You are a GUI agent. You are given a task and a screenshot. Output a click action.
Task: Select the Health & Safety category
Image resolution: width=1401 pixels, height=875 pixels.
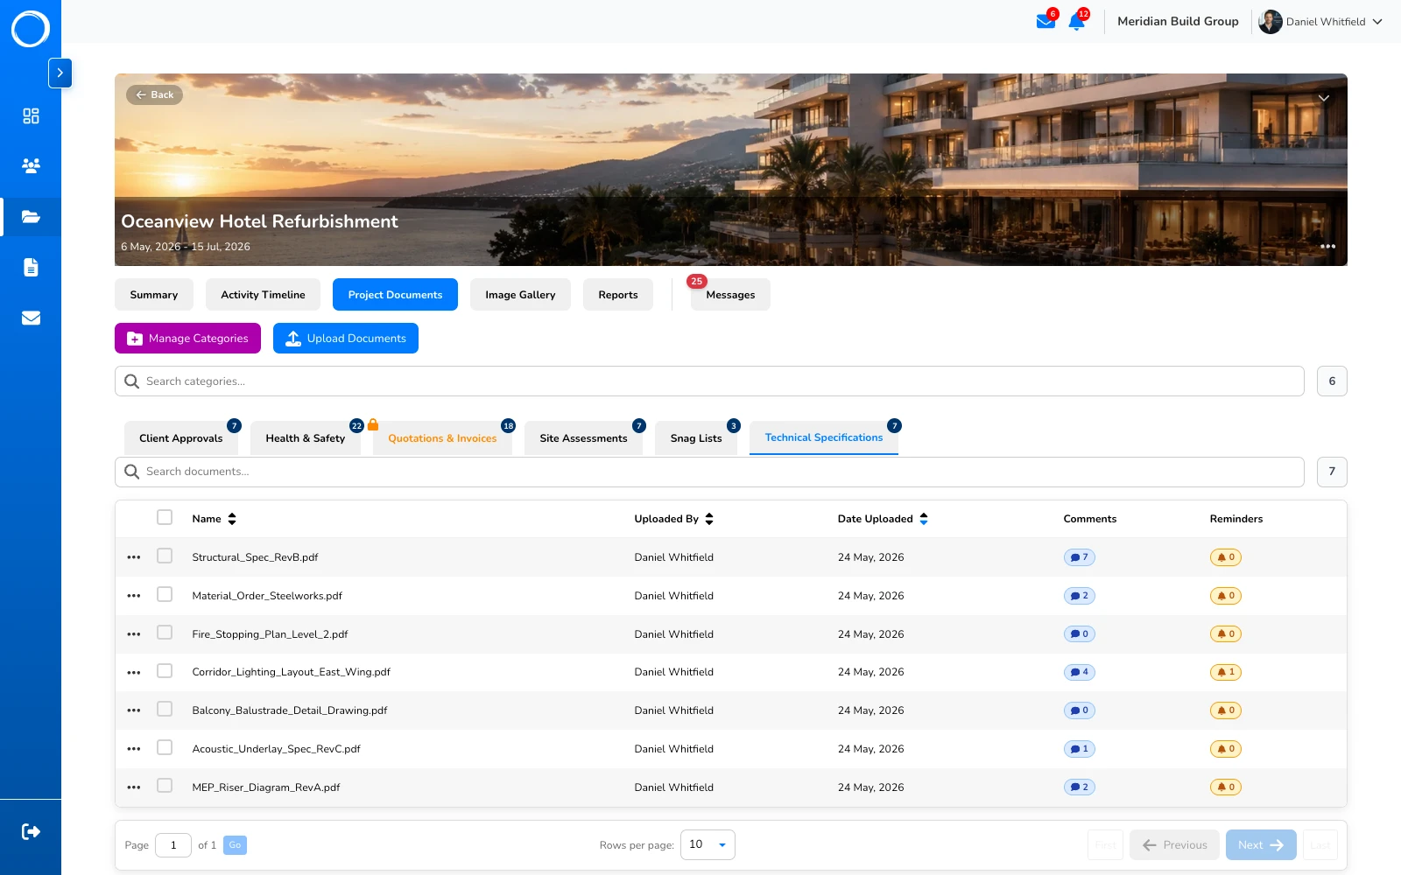[x=306, y=438]
